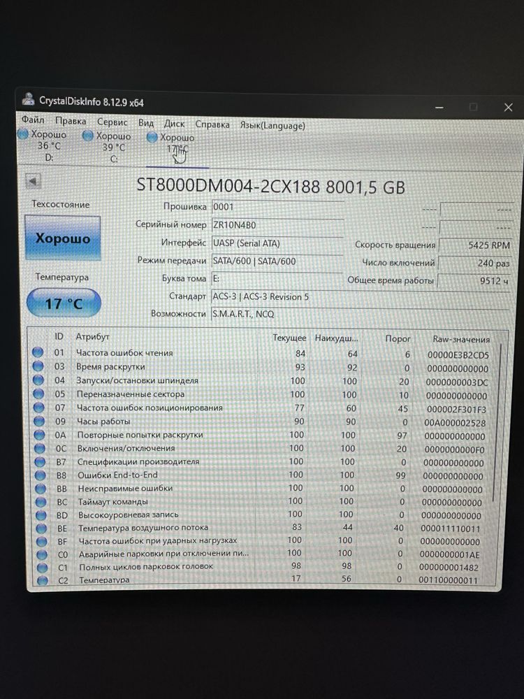
Task: Select the attribute text Ошибки End-to-End
Action: [x=117, y=475]
